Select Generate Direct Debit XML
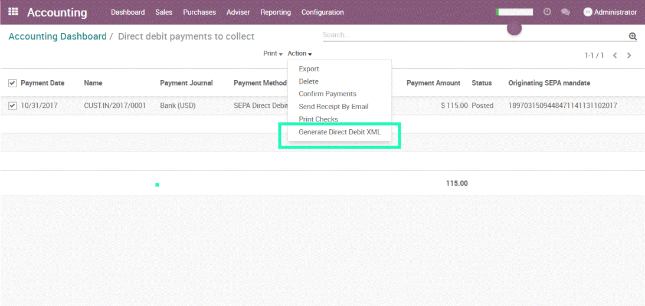 (x=339, y=132)
